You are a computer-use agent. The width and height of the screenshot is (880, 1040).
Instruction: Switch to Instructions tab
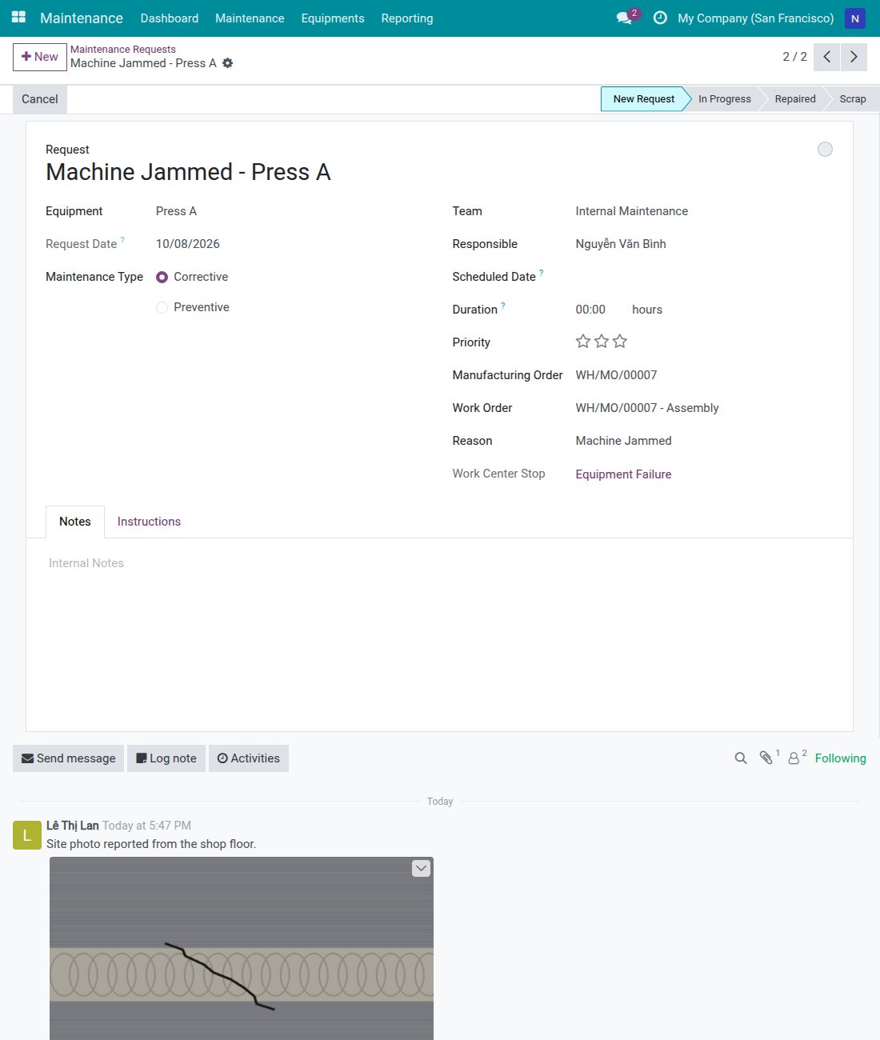(149, 522)
